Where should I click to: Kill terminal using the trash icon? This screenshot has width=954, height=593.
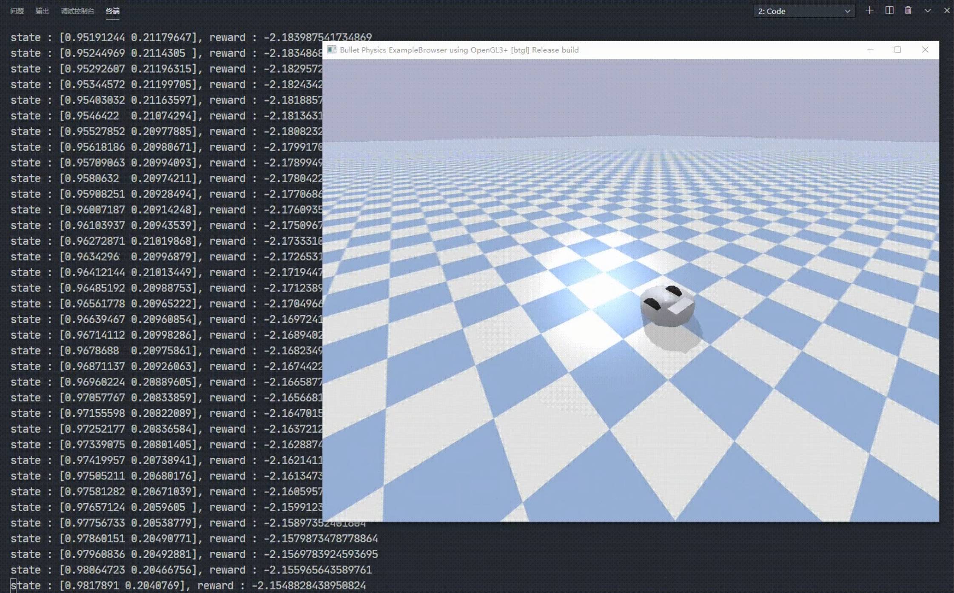click(x=908, y=11)
